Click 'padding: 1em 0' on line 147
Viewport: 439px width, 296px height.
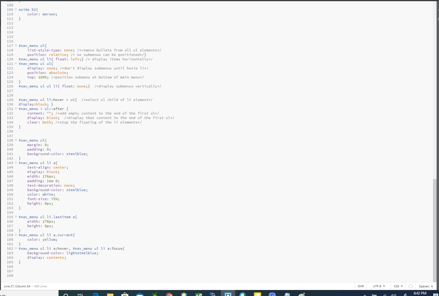click(42, 181)
